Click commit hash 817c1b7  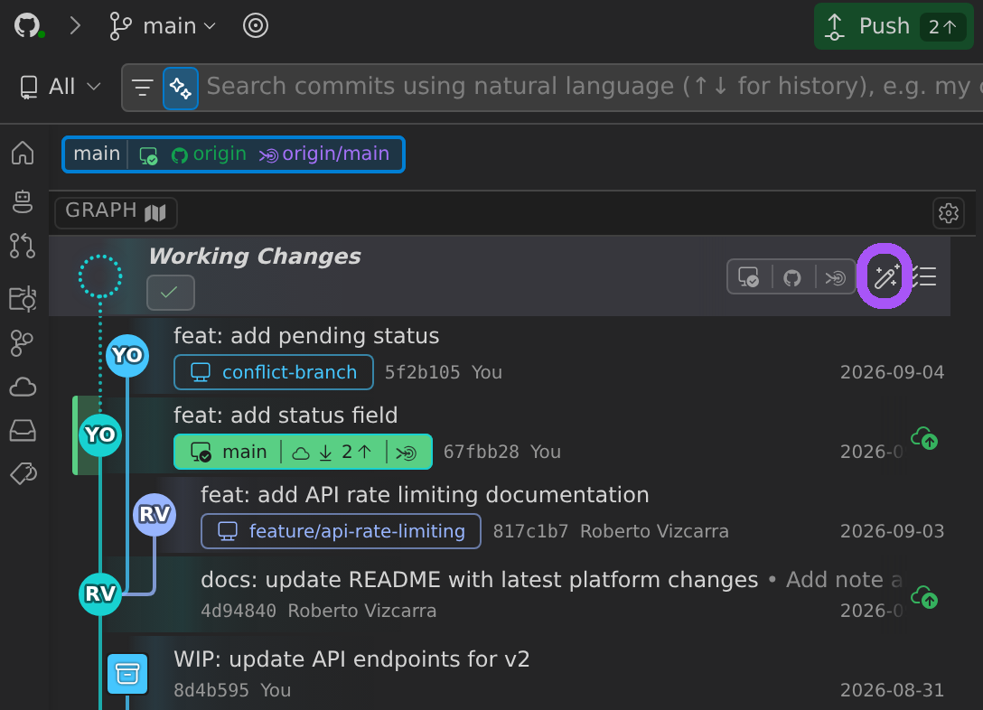point(530,531)
